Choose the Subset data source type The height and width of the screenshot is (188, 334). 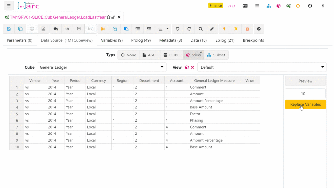coord(216,55)
